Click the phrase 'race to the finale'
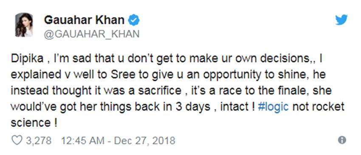This screenshot has height=155, width=361. [251, 91]
